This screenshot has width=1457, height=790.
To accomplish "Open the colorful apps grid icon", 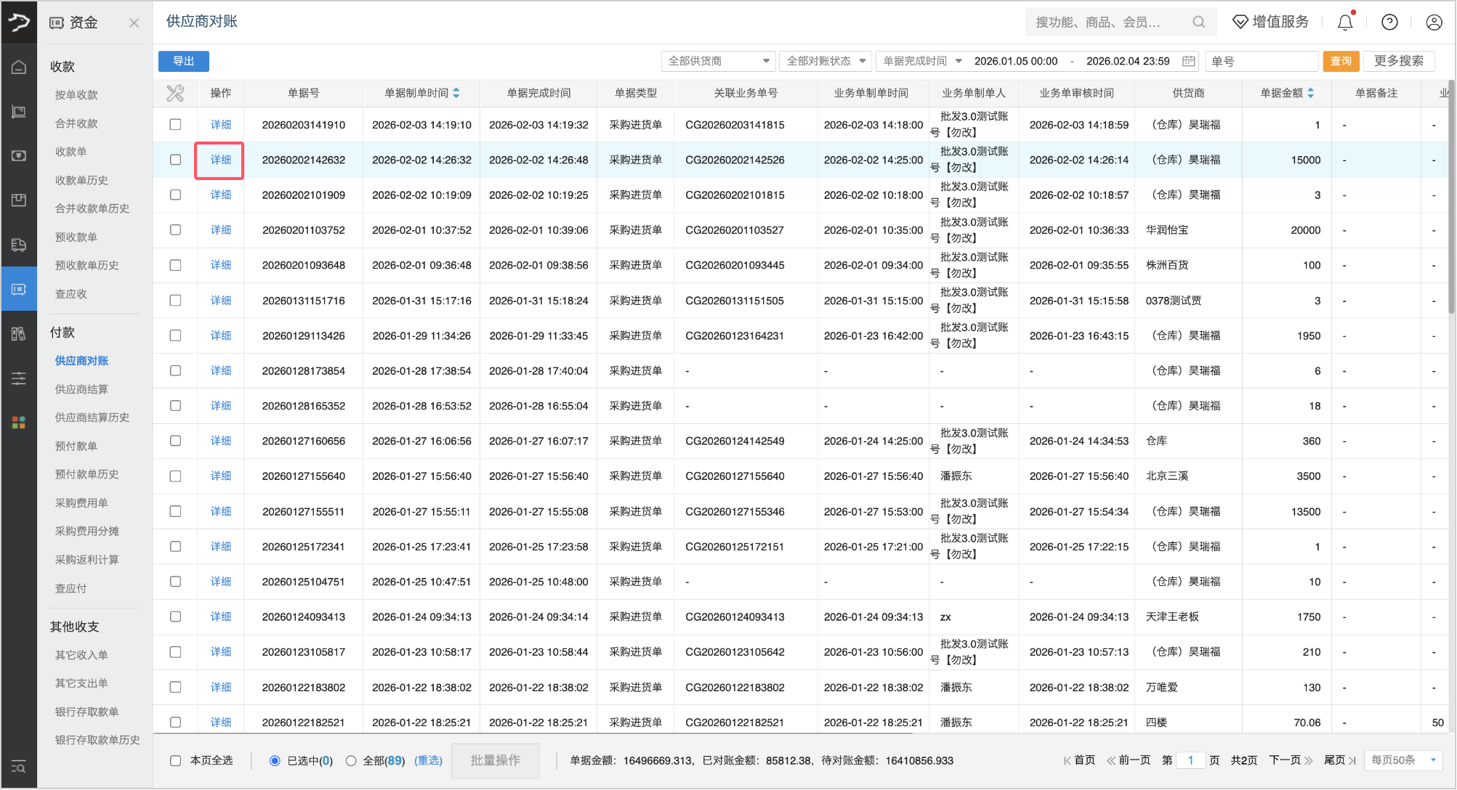I will point(19,423).
